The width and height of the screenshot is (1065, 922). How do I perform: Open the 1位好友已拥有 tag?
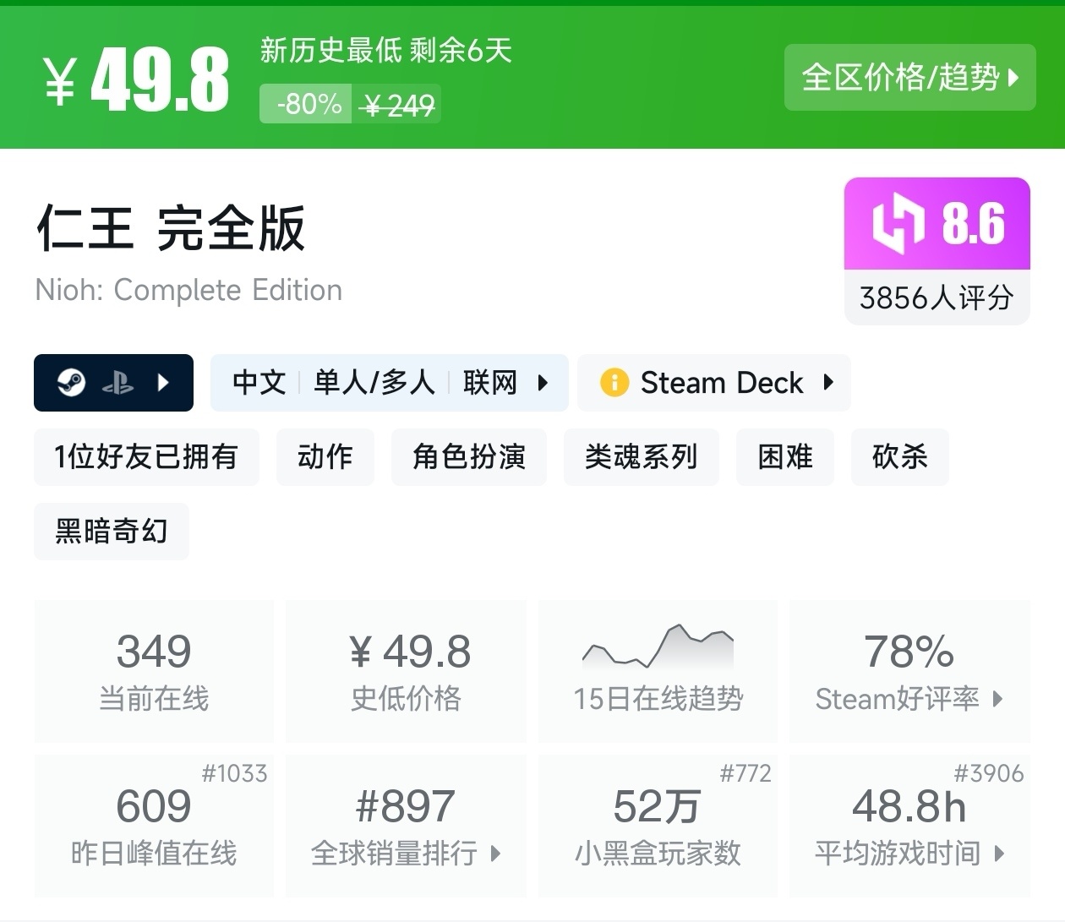[146, 457]
